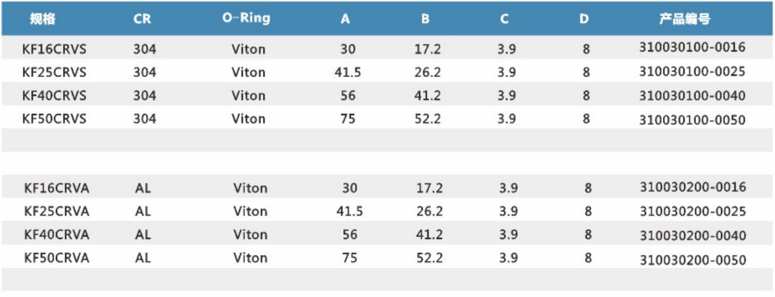Click the CR column header
This screenshot has height=297, width=775.
tap(142, 19)
